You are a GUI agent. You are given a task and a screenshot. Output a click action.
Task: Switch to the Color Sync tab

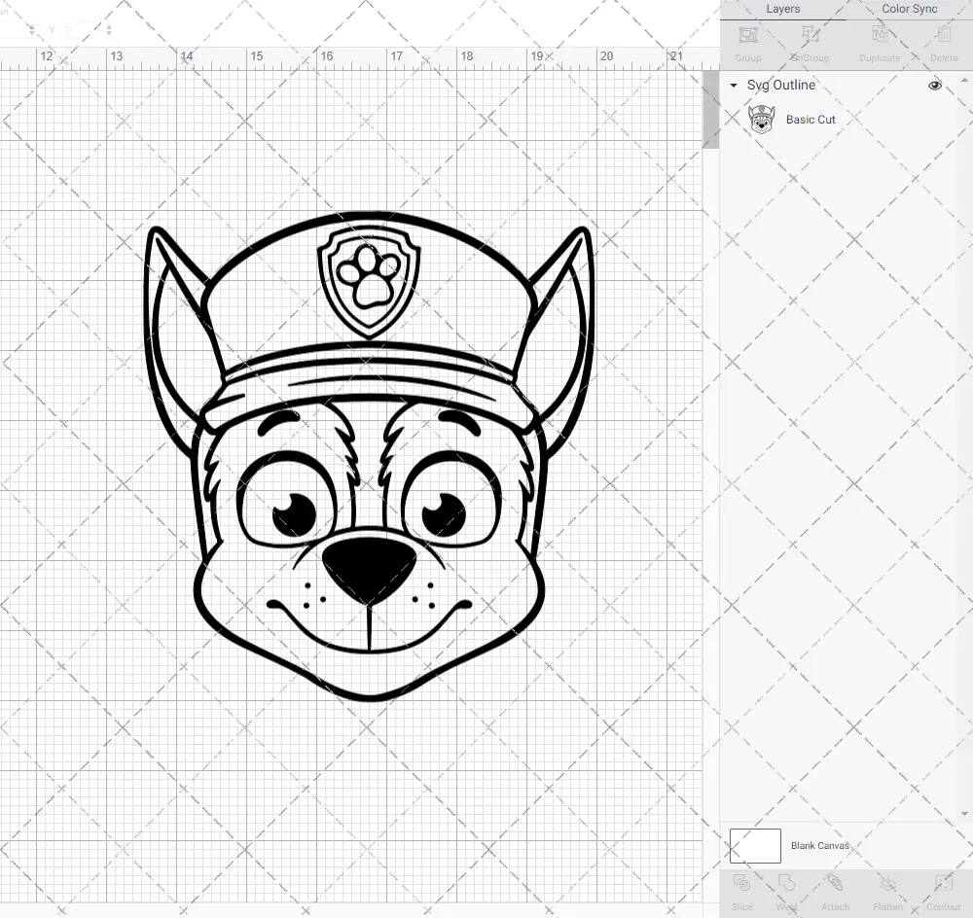point(909,9)
